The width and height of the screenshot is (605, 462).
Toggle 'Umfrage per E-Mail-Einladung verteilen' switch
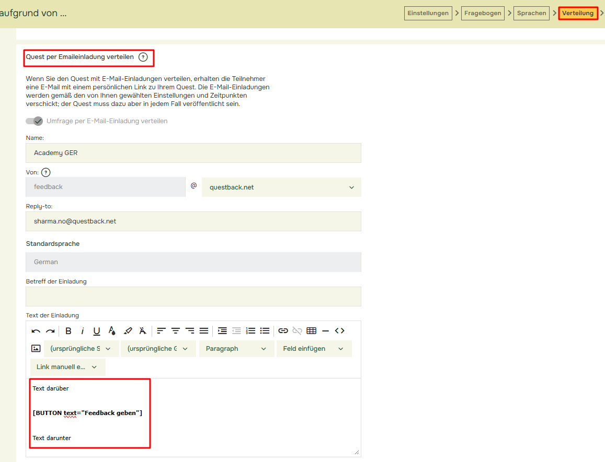click(x=35, y=121)
